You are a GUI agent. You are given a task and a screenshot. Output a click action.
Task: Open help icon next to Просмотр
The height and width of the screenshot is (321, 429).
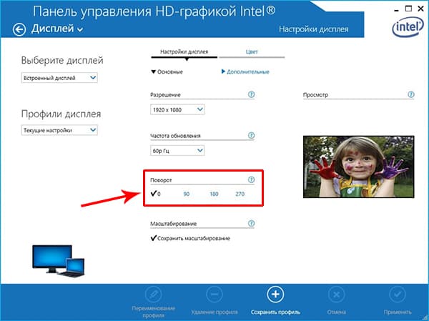(411, 94)
